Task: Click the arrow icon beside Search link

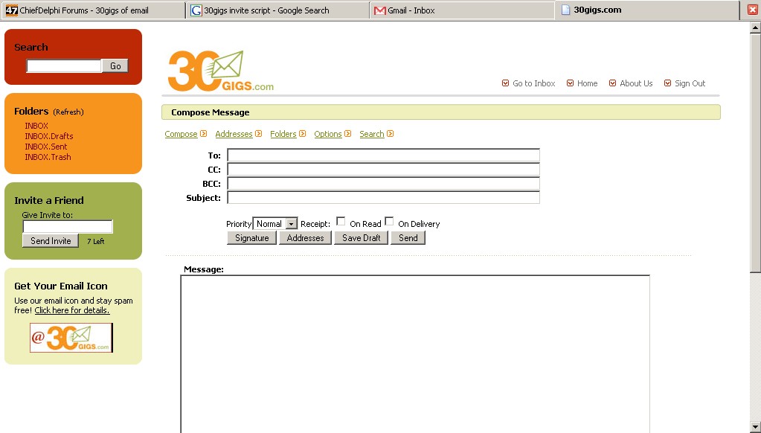Action: coord(391,133)
